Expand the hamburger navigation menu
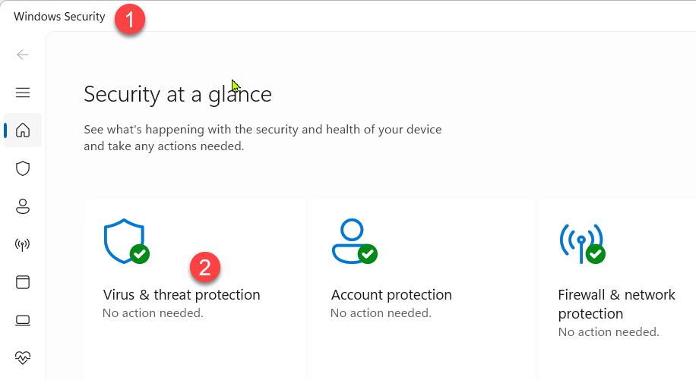Viewport: 696px width, 380px height. point(23,93)
